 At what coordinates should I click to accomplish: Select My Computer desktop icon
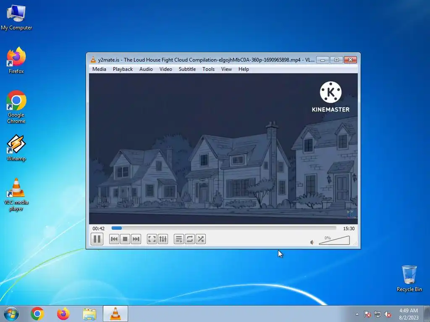coord(16,18)
